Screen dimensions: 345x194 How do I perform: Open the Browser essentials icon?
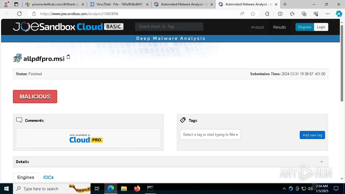click(316, 14)
